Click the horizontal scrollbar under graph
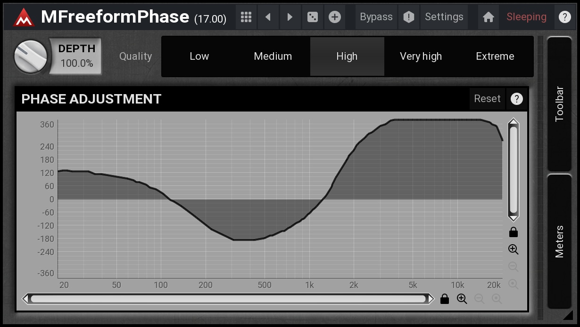580x327 pixels. (228, 299)
